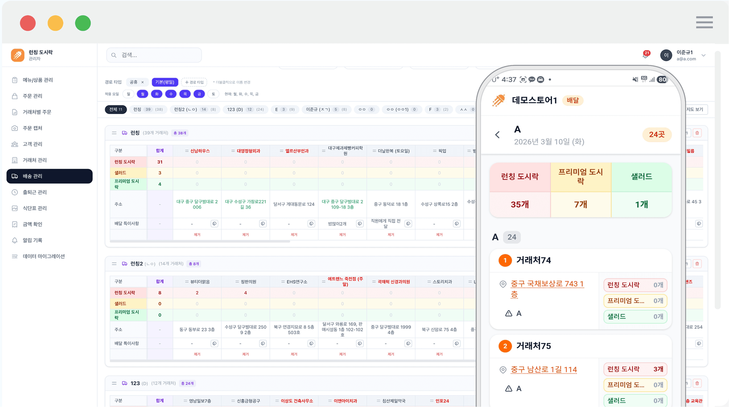Click location pin beside 중구 국채보상로 743
The height and width of the screenshot is (407, 729).
click(x=503, y=284)
